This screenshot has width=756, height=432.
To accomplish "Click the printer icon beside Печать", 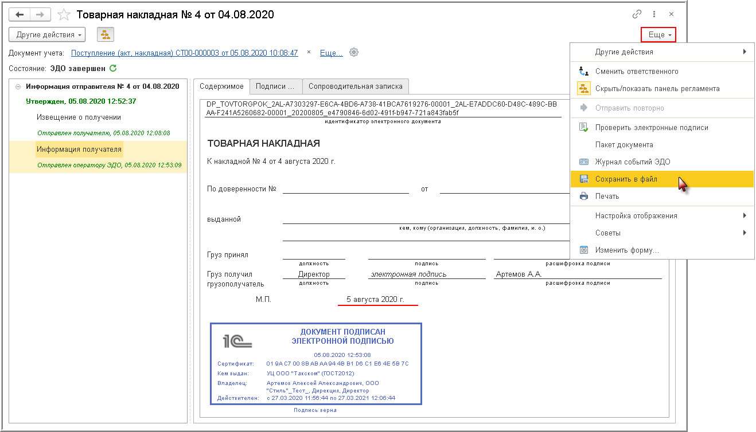I will pyautogui.click(x=584, y=197).
